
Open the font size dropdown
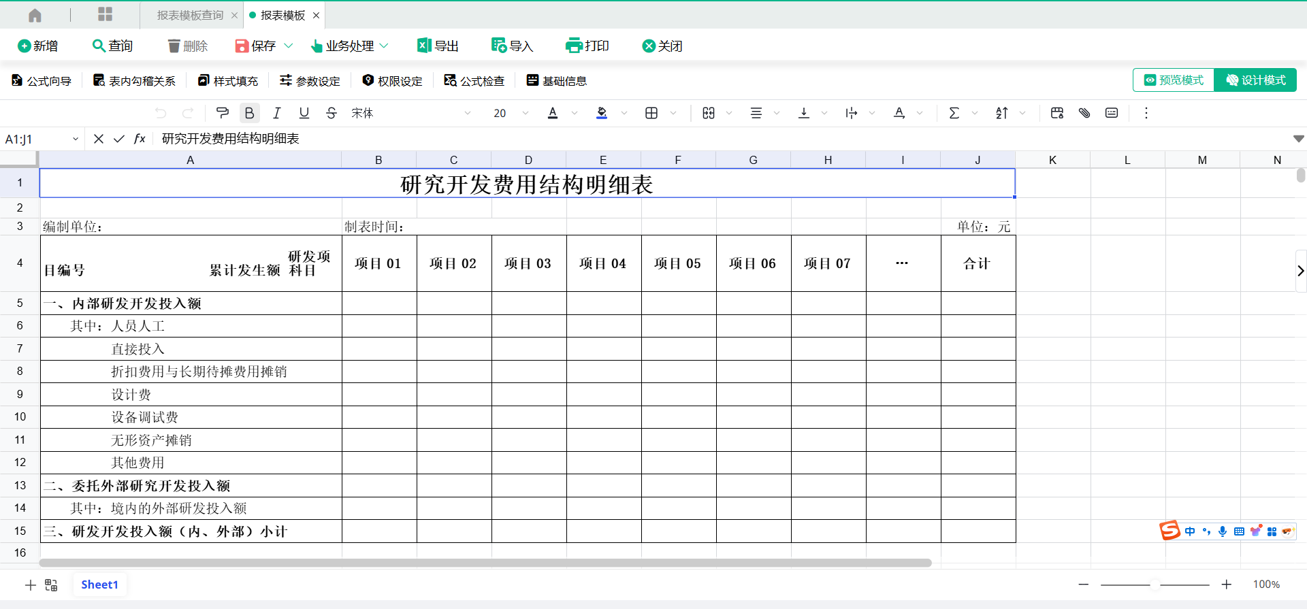point(525,113)
